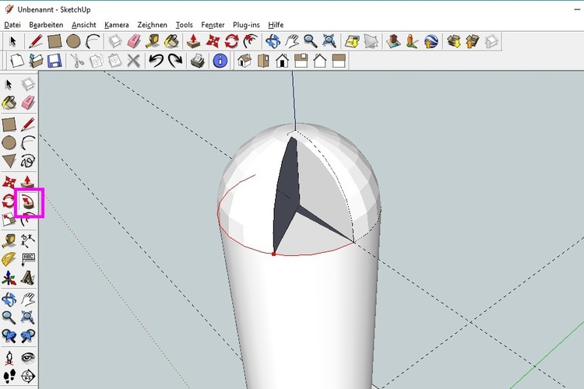Screen dimensions: 584x389
Task: Click Preview in Google Earth icon
Action: pyautogui.click(x=431, y=41)
